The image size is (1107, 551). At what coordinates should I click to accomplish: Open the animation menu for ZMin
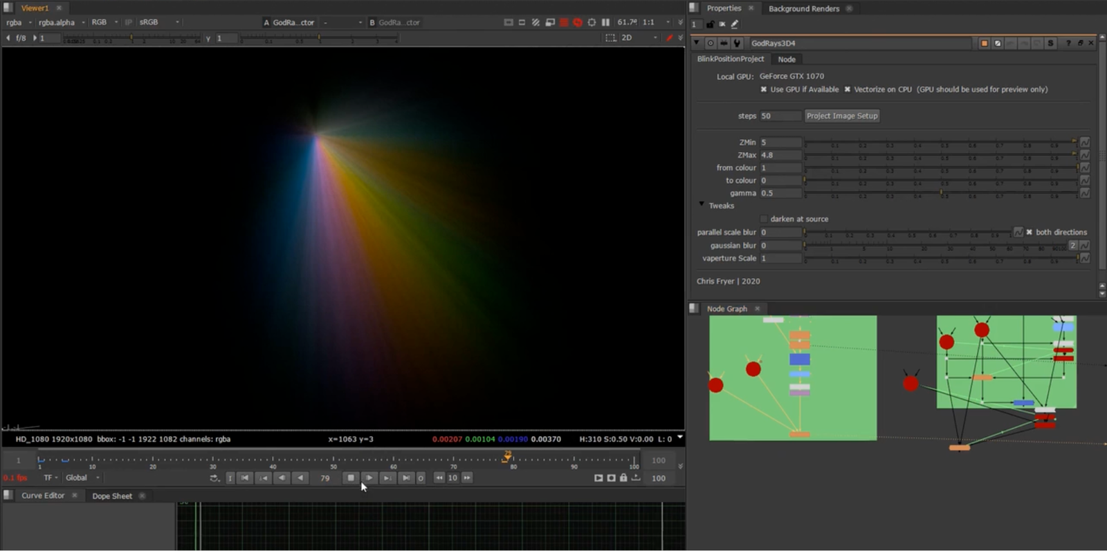[1085, 142]
